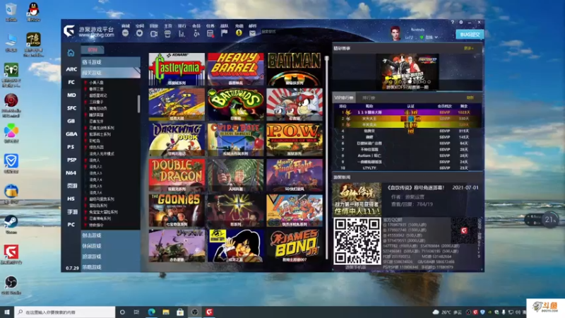Image resolution: width=565 pixels, height=318 pixels.
Task: Open the Battletoads game thumbnail
Action: (236, 105)
